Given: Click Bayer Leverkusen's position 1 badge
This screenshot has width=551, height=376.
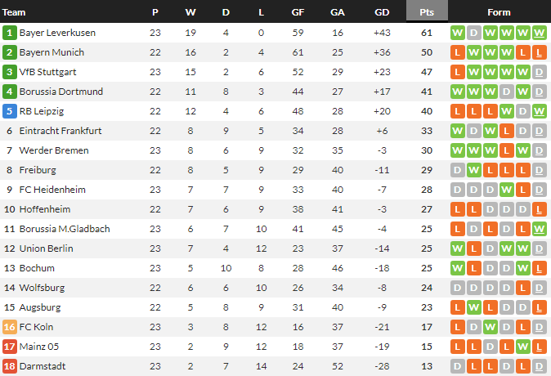Looking at the screenshot, I should point(10,33).
